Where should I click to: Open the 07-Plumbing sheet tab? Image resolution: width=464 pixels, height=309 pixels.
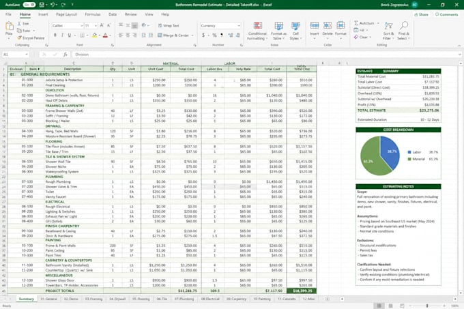[x=184, y=299]
